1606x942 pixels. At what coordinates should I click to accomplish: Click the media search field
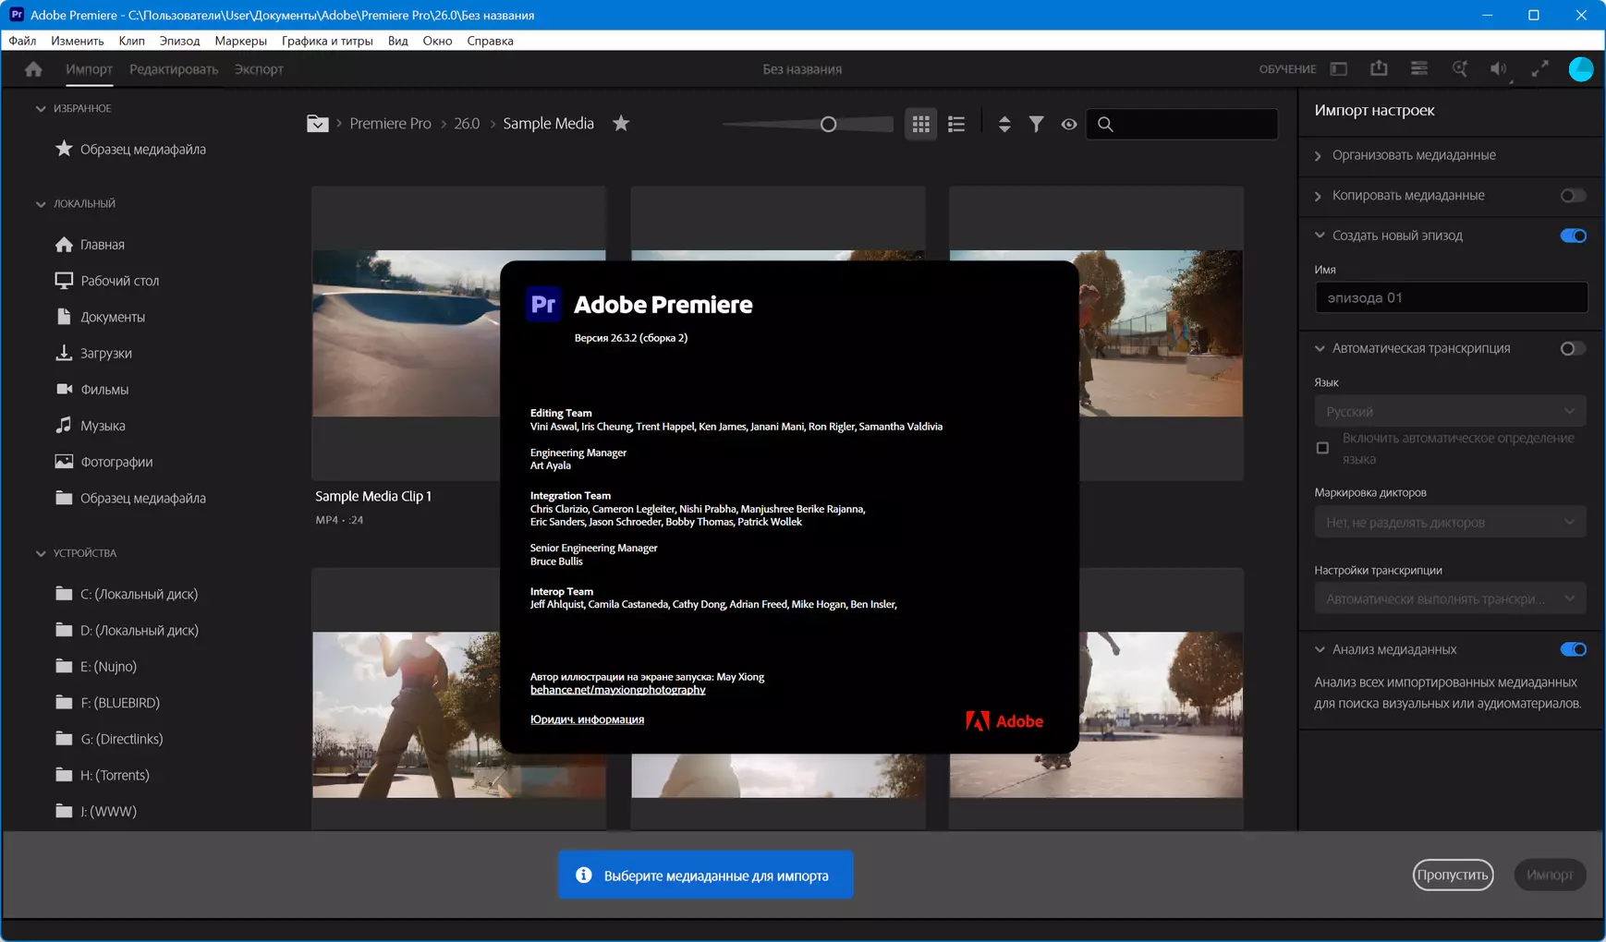1182,124
